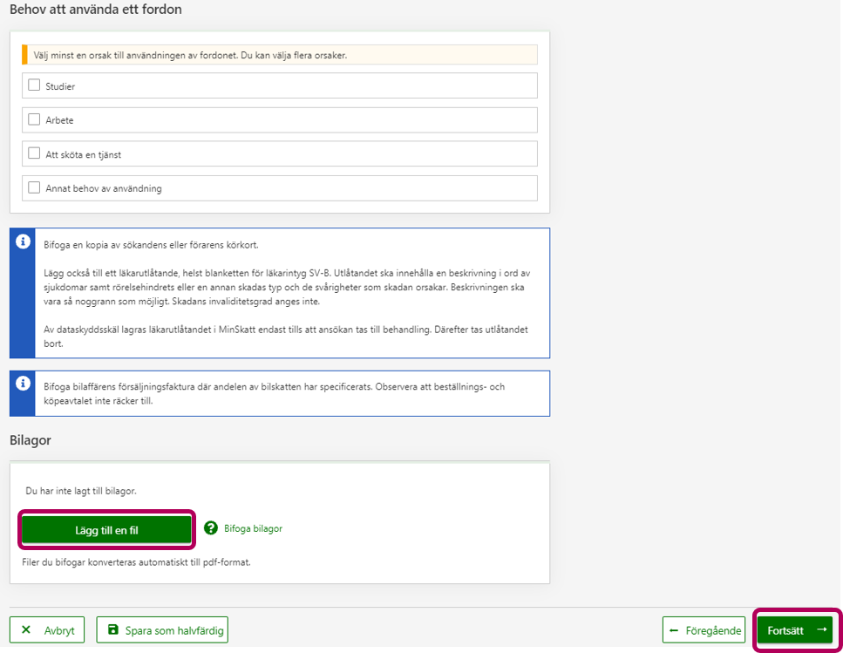The image size is (843, 653).
Task: Click the 'Bilagor' section heading
Action: click(x=31, y=440)
